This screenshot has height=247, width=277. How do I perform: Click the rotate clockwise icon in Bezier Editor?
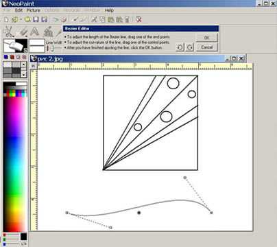tap(189, 47)
